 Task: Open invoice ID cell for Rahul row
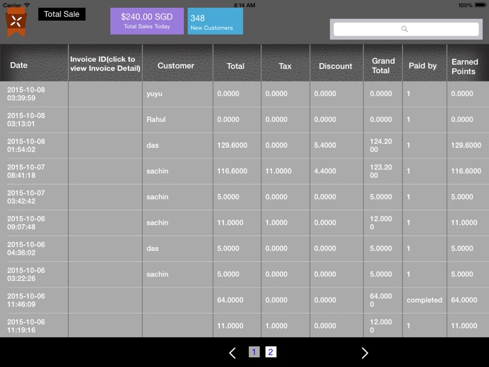106,120
